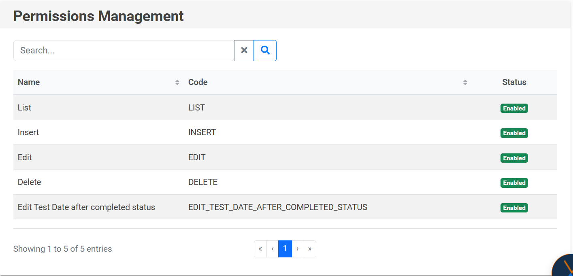
Task: Go to the next page
Action: tap(298, 249)
